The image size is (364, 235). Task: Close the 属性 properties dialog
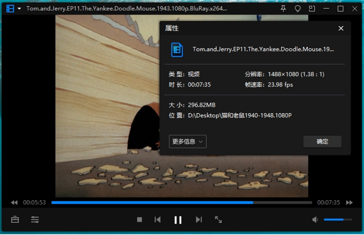click(x=341, y=29)
